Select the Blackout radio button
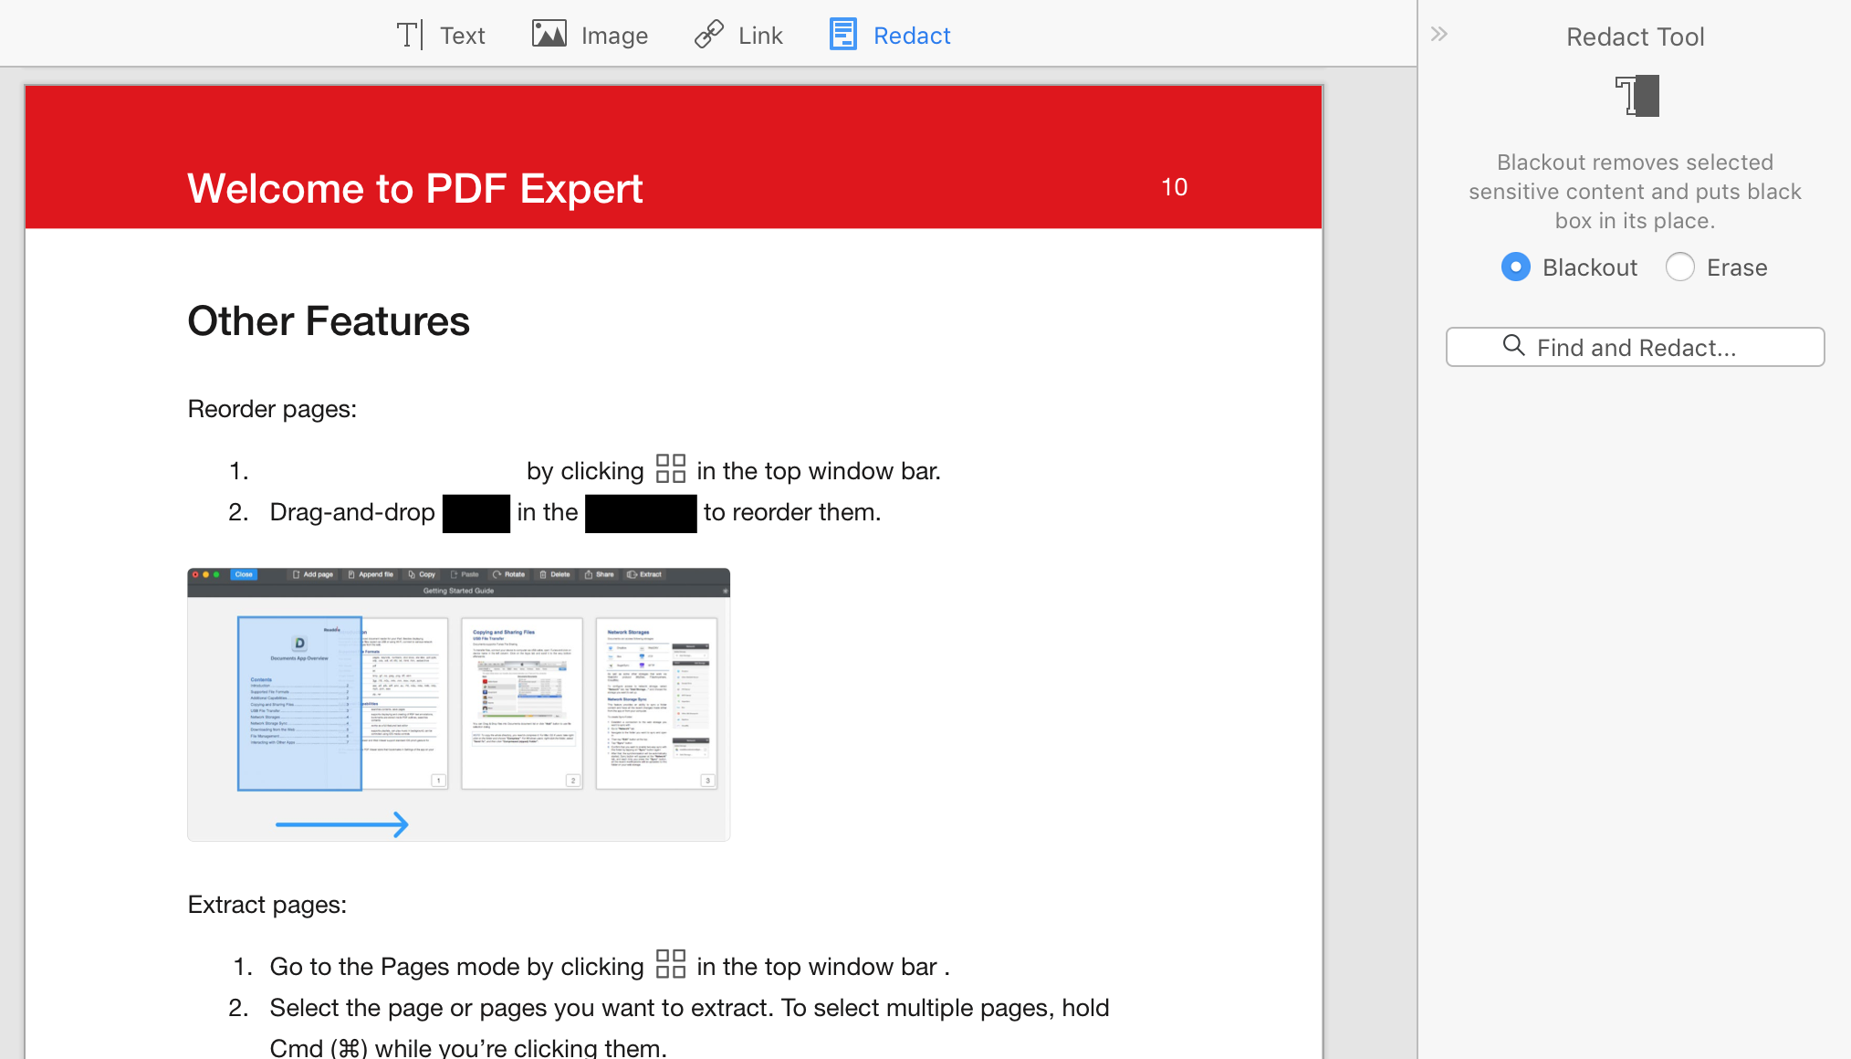This screenshot has width=1851, height=1059. [x=1515, y=267]
